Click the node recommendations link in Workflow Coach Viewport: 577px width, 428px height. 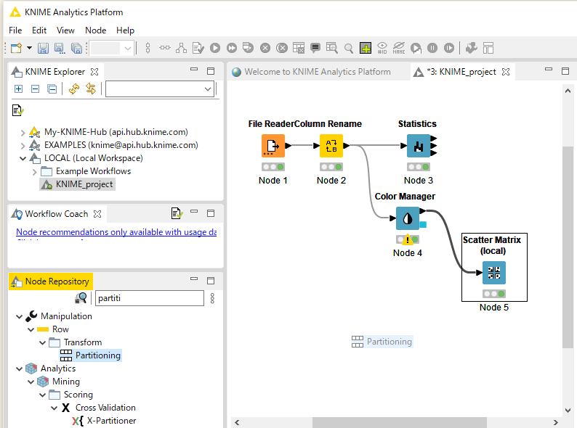[116, 232]
